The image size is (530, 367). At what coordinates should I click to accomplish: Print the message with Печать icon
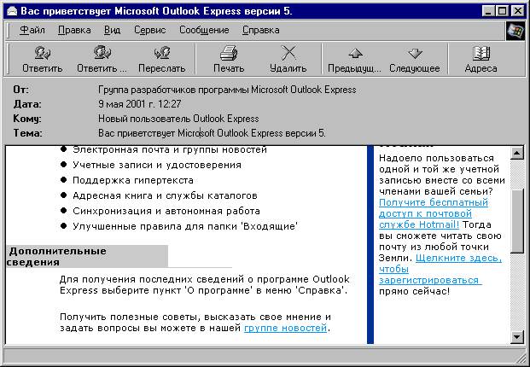pyautogui.click(x=229, y=53)
